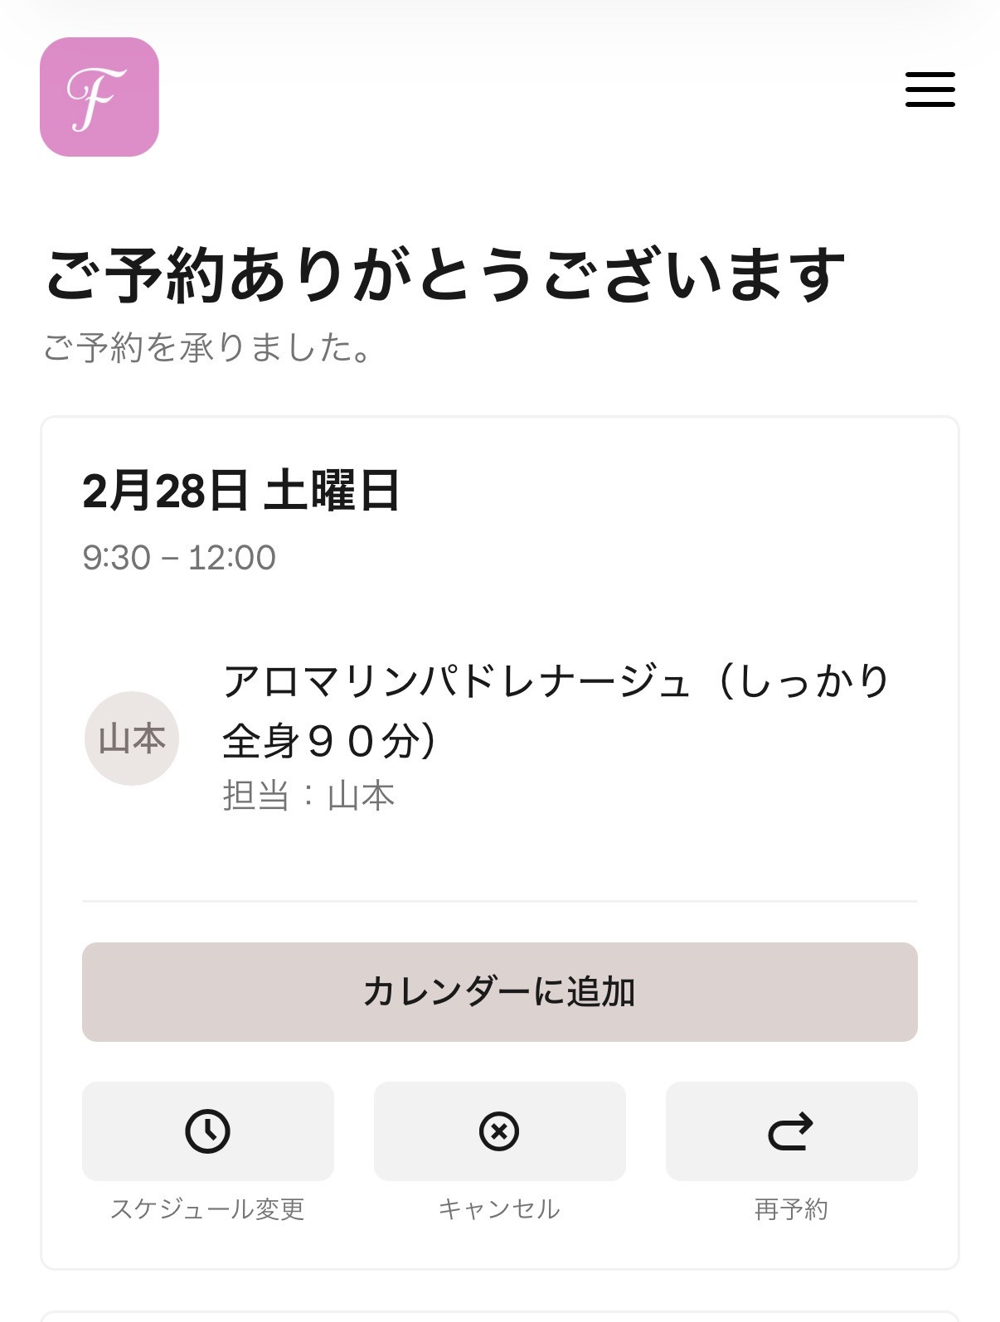Choose the 再予約 text label
This screenshot has height=1322, width=1000.
coord(791,1209)
